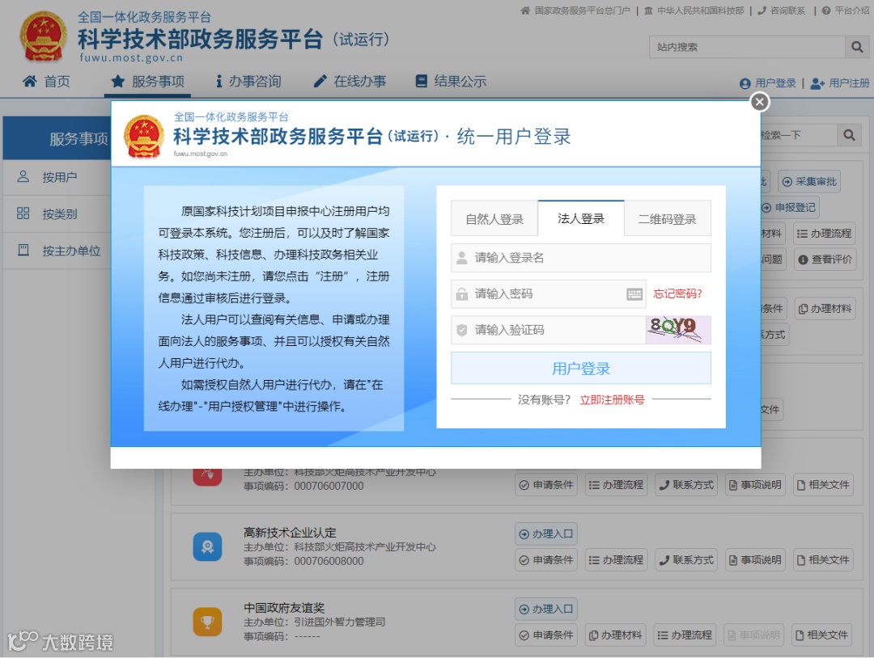The height and width of the screenshot is (658, 874).
Task: Click the 高新技术企业认定 title
Action: pos(290,533)
